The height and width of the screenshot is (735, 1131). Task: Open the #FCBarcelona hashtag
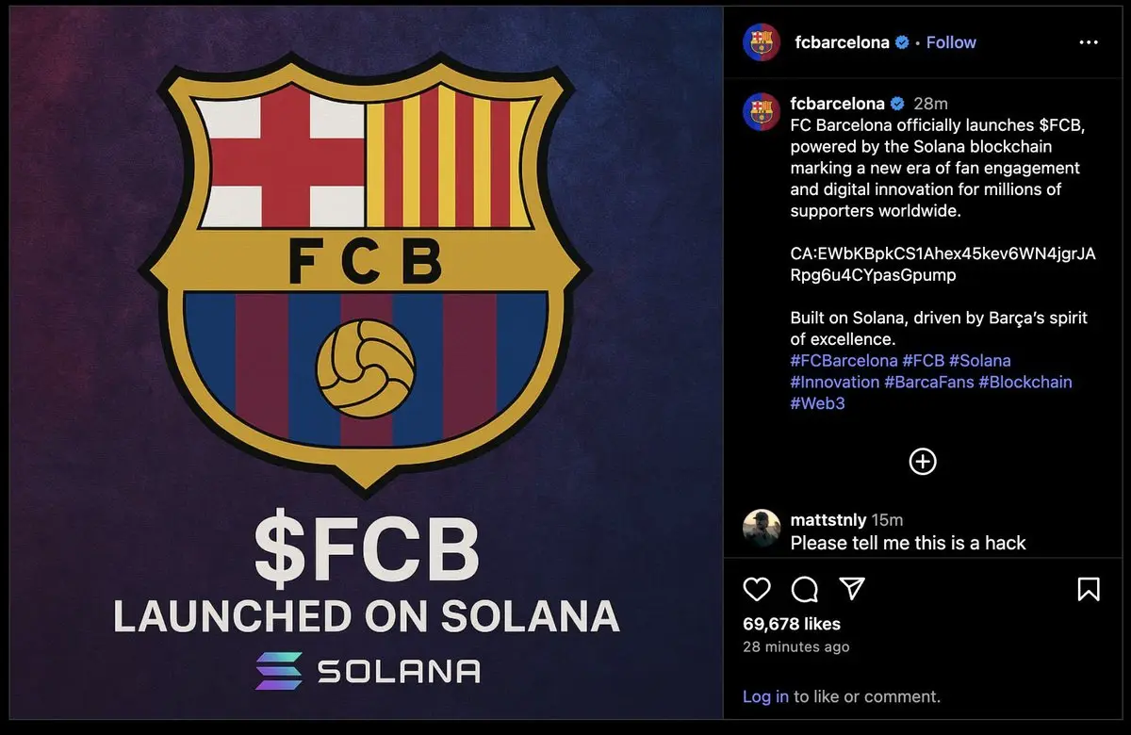pyautogui.click(x=844, y=361)
